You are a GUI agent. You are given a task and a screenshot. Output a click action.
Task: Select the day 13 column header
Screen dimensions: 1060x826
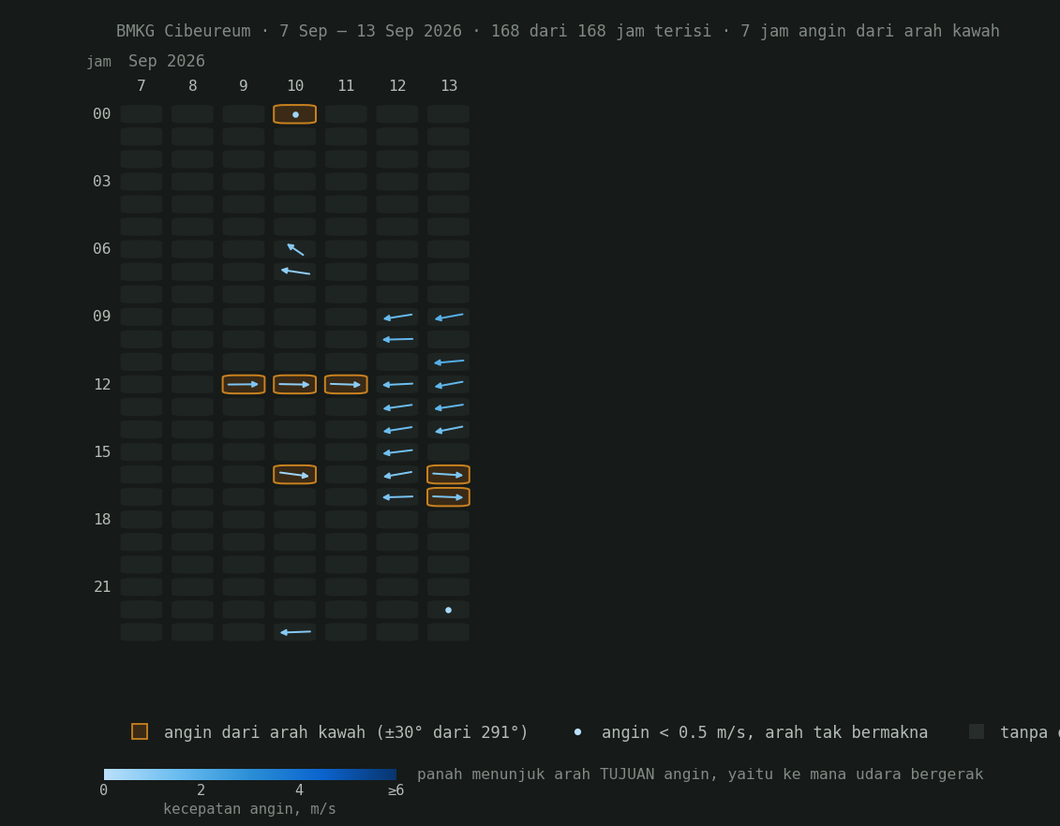pos(449,86)
